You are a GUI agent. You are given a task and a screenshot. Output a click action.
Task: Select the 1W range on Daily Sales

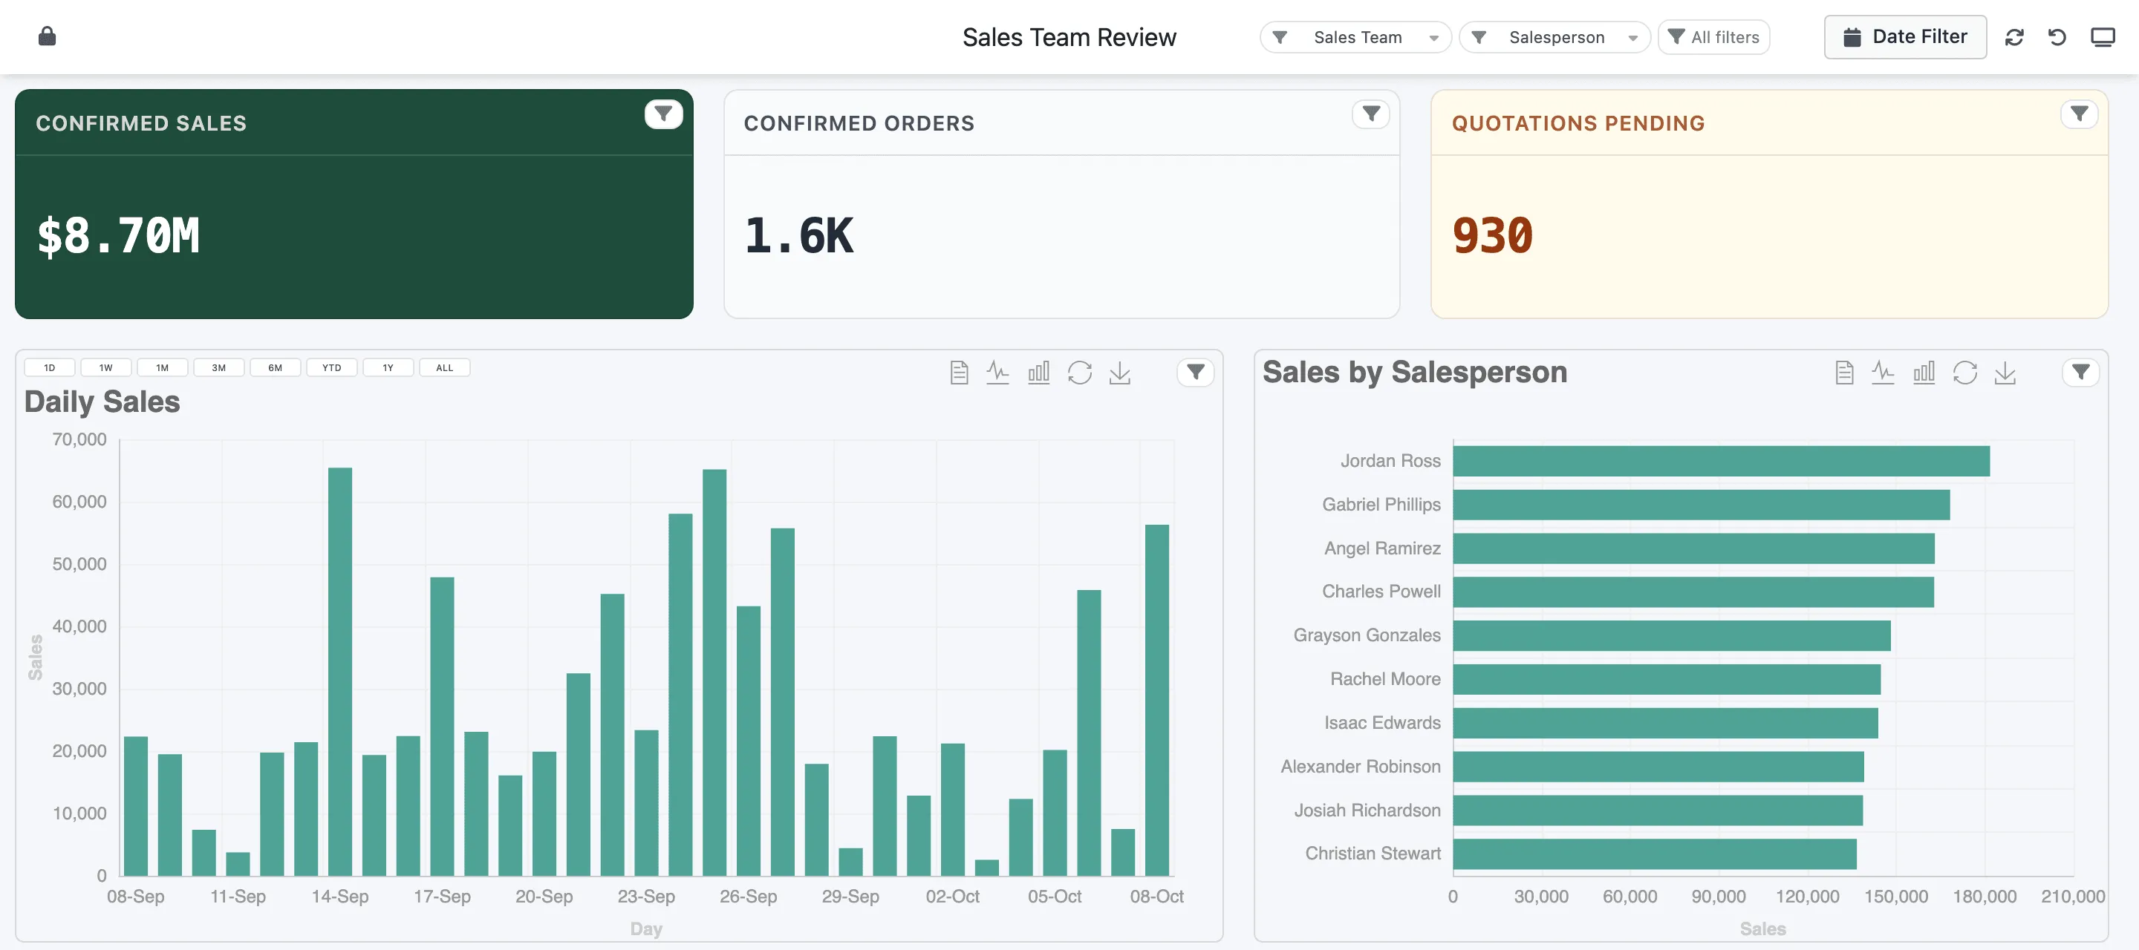coord(106,367)
